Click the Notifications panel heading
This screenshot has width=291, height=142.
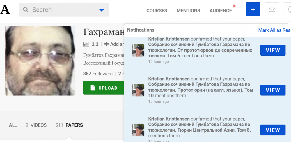(141, 30)
